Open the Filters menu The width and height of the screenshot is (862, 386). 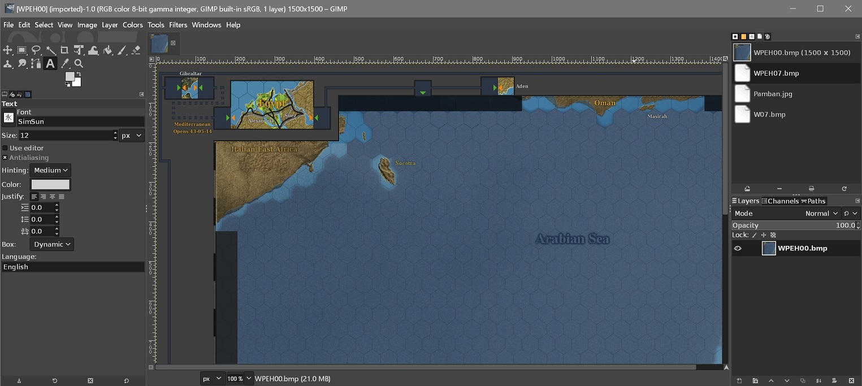tap(178, 25)
